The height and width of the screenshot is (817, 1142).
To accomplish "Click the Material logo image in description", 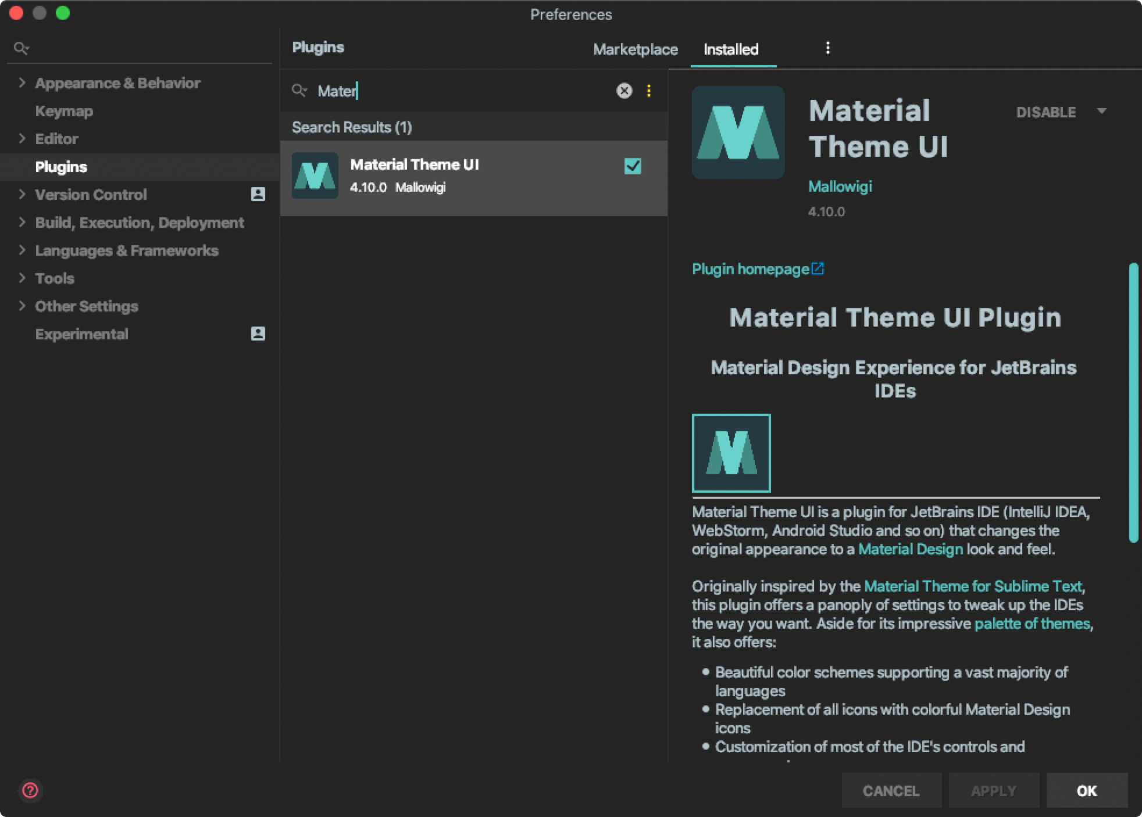I will (x=731, y=453).
